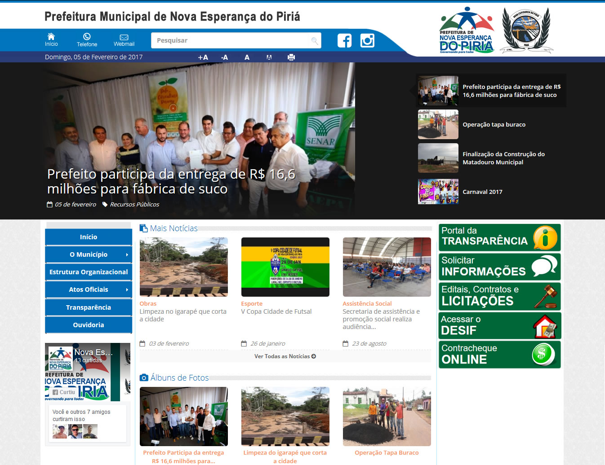Click the Álbuns de Fotos camera icon
The height and width of the screenshot is (465, 605).
point(144,377)
